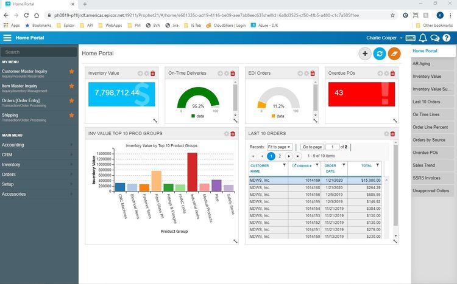
Task: Toggle favorite star for Item Master Inquiry
Action: 71,86
